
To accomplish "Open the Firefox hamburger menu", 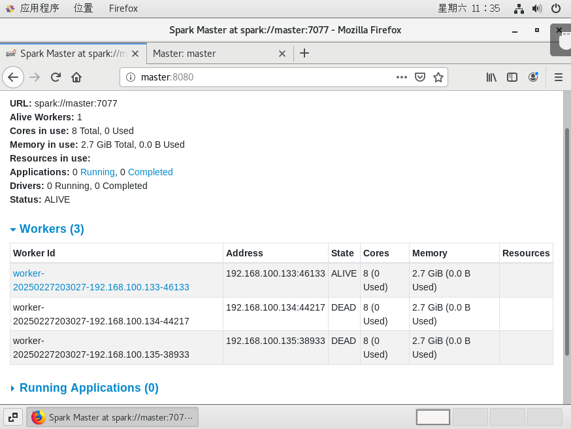I will click(559, 77).
